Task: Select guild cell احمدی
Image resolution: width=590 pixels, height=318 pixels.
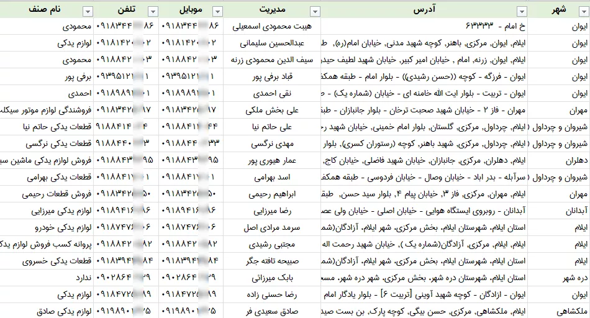Action: coord(47,93)
